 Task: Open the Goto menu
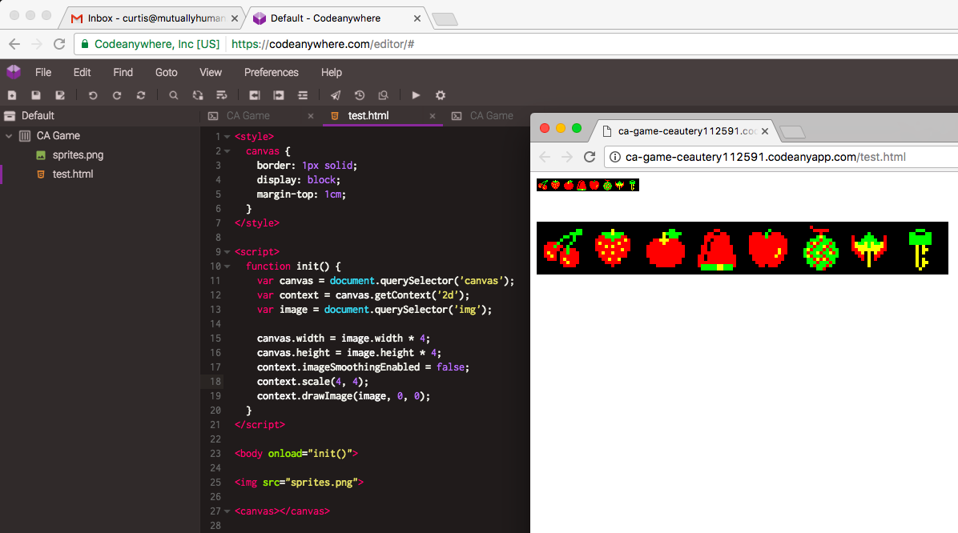[x=166, y=72]
